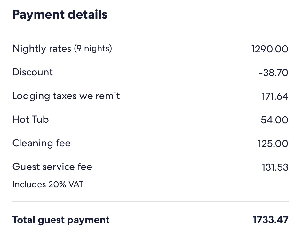
Task: Click the 54.00 hot tub amount
Action: (274, 120)
